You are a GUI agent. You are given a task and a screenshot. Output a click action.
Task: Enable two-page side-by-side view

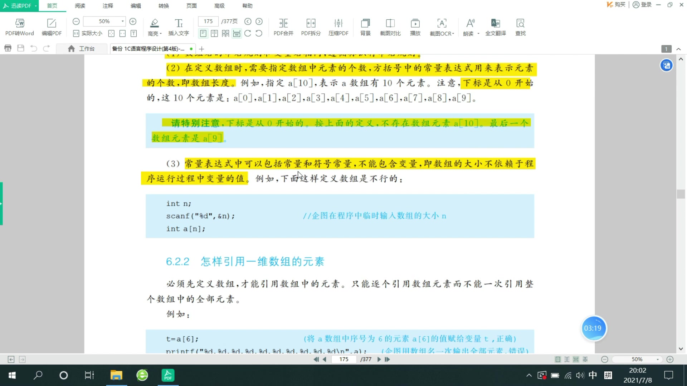215,33
